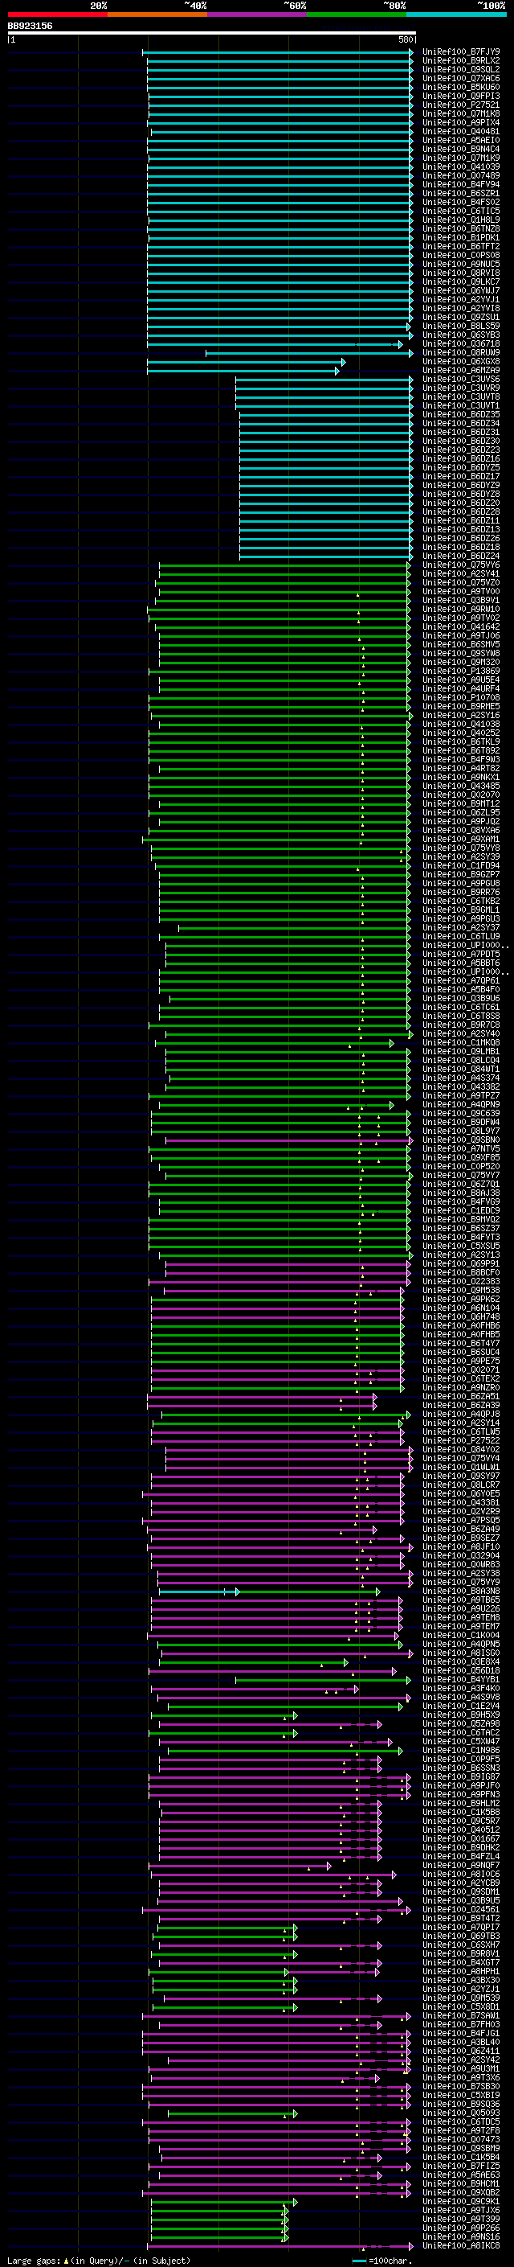Select hit UniRef100_A2SY13
514x2267 pixels.
461,1256
